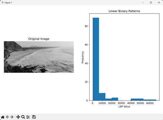
Task: Click the histogram bar near 20000
Action: 115,99
